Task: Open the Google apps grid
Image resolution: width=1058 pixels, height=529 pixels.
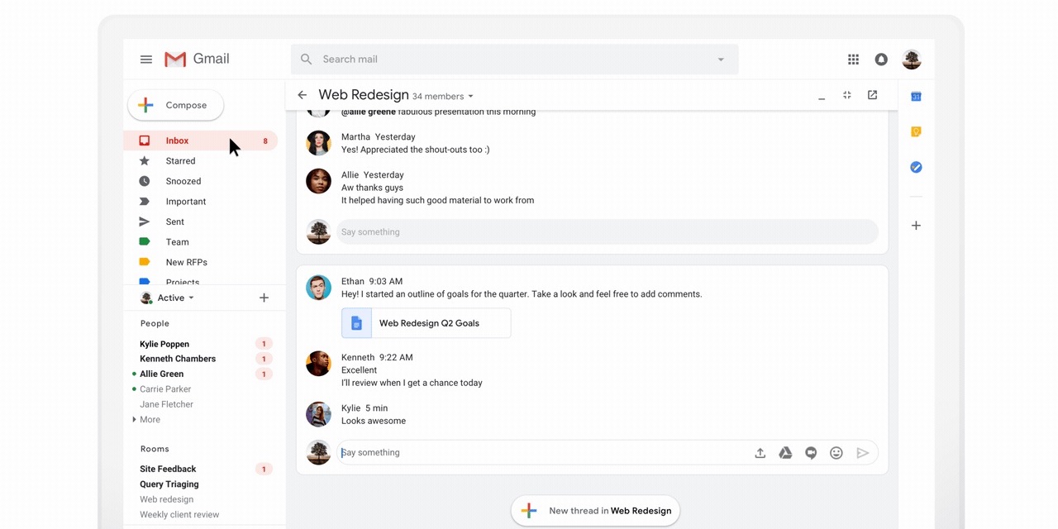Action: click(x=853, y=59)
